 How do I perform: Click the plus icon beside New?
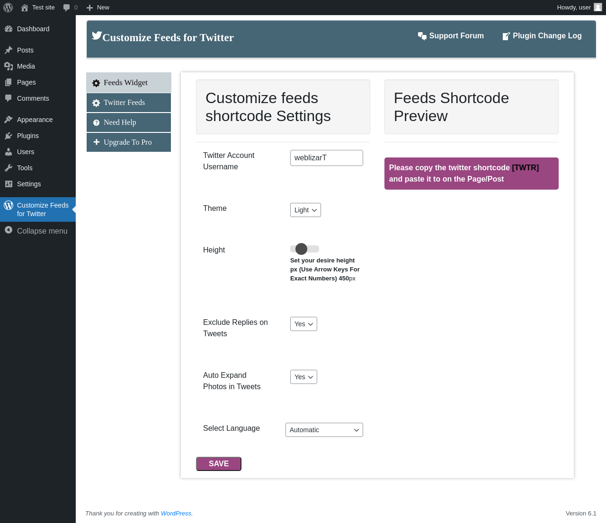click(x=89, y=8)
